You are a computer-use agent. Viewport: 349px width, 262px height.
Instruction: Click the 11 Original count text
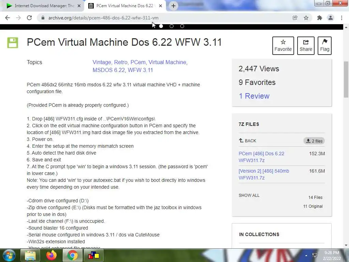tap(313, 206)
